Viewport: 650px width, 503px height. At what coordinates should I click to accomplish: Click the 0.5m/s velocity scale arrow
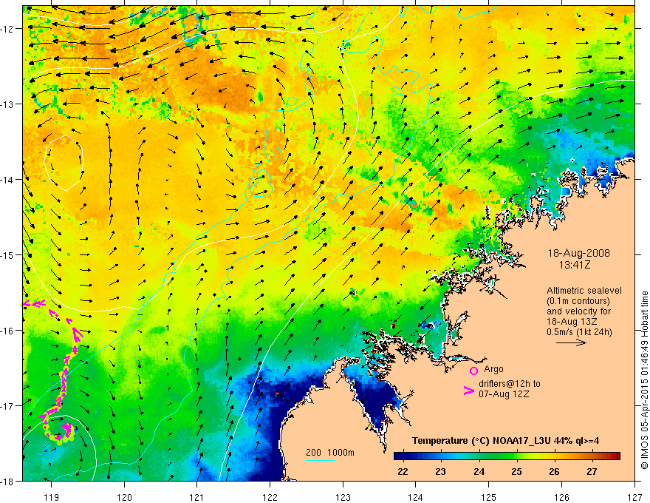[x=571, y=342]
